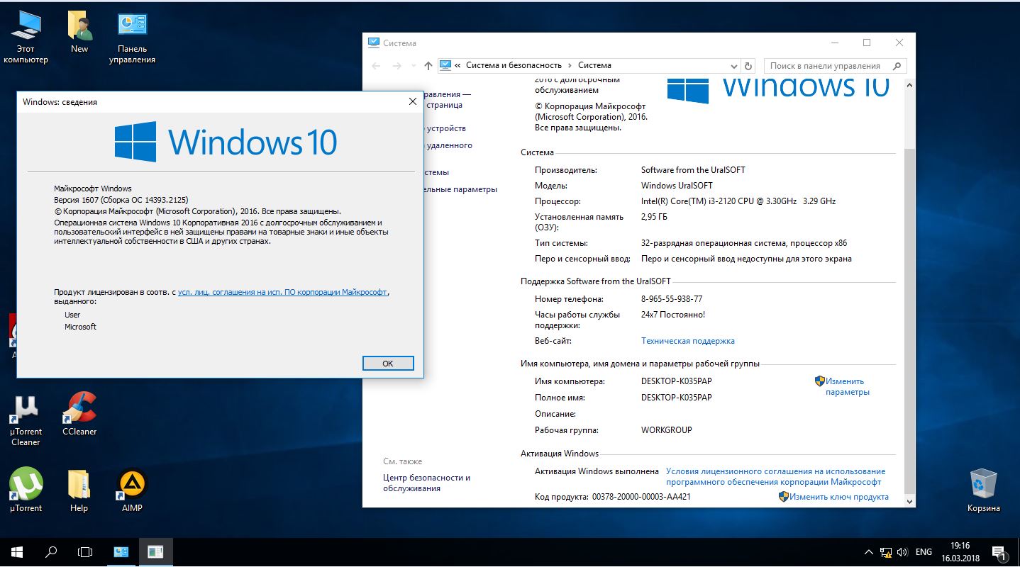1020x567 pixels.
Task: Go up one level in Control Panel
Action: coord(428,66)
